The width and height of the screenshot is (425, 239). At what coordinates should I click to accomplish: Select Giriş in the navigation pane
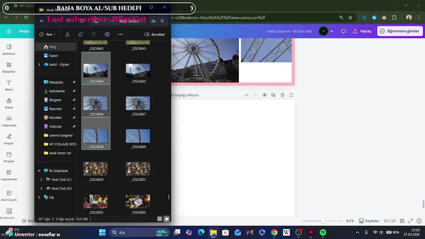pyautogui.click(x=56, y=47)
